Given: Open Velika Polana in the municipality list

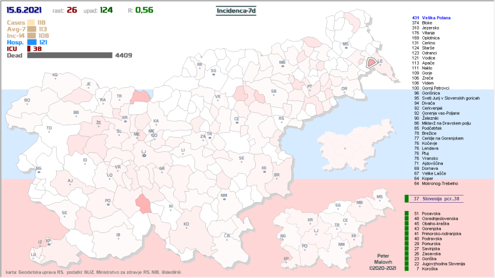Looking at the screenshot, I should coord(436,18).
